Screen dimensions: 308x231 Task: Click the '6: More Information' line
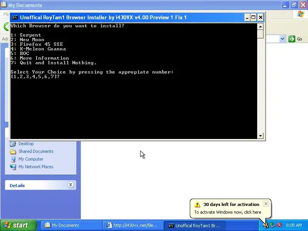pyautogui.click(x=40, y=58)
